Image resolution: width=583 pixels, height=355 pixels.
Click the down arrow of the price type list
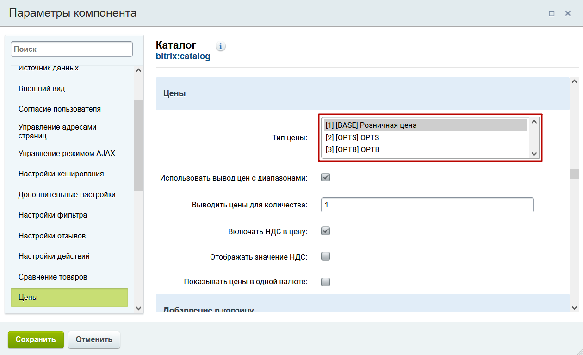tap(533, 153)
